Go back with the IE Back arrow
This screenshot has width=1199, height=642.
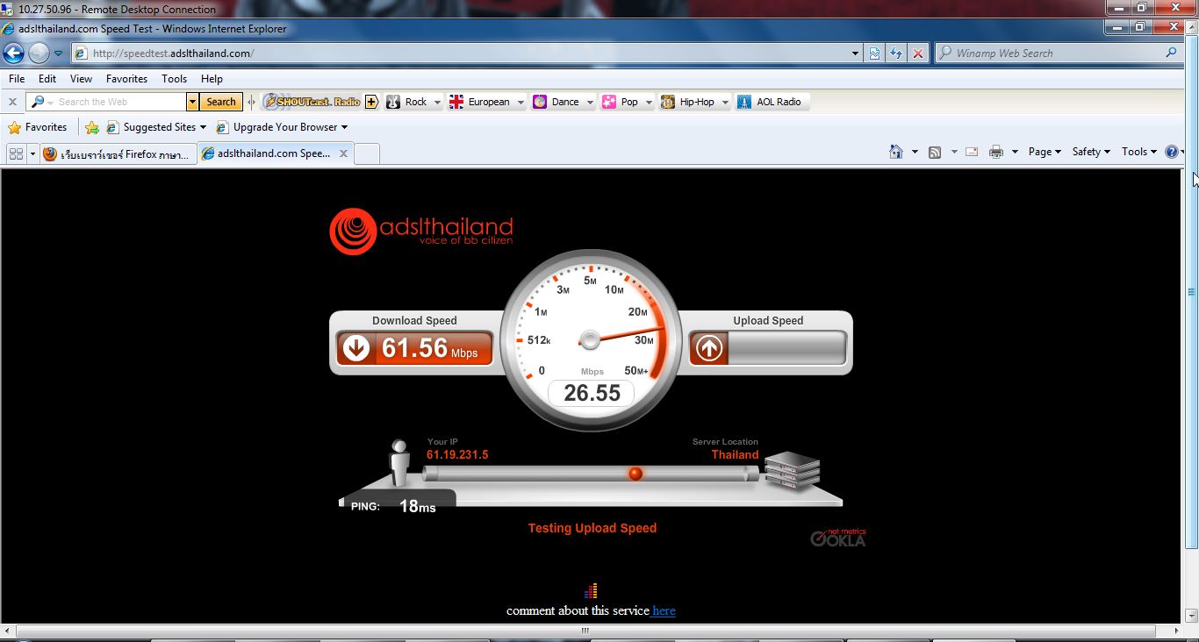pos(13,53)
